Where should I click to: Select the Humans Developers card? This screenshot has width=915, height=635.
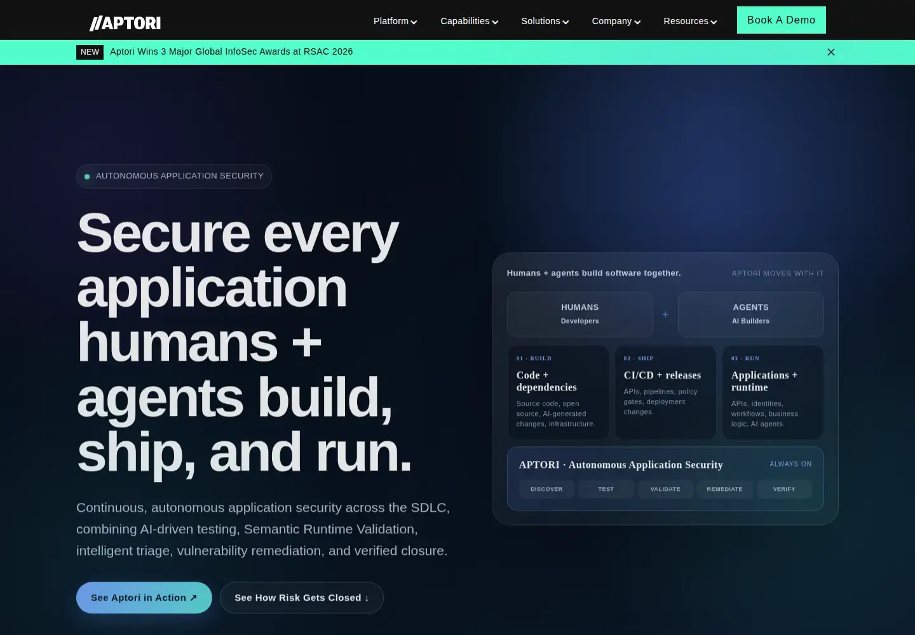pyautogui.click(x=580, y=314)
